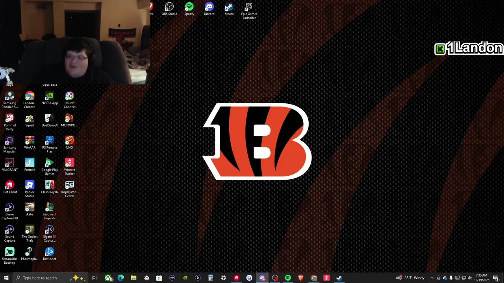The image size is (504, 283).
Task: Open the Epic Games Launcher desktop icon
Action: [249, 11]
